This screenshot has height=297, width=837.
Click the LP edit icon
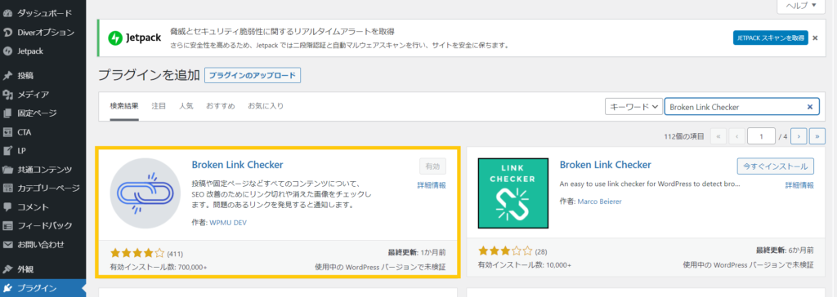click(8, 150)
